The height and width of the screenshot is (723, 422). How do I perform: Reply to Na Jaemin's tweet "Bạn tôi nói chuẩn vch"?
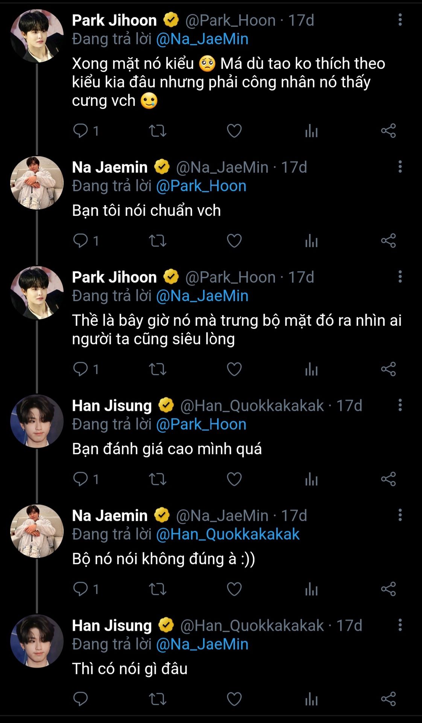click(80, 241)
